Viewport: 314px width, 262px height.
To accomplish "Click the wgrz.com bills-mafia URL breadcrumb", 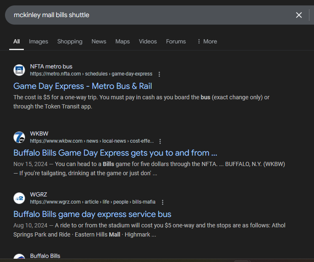I will click(x=93, y=202).
